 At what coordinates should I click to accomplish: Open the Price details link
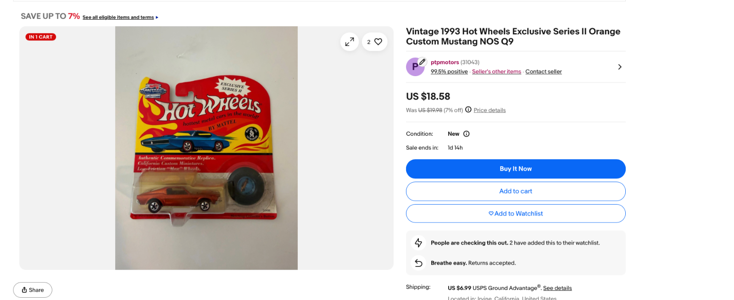(x=489, y=110)
